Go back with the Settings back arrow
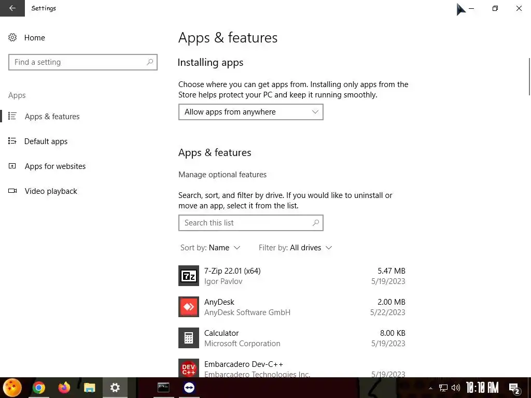 pyautogui.click(x=12, y=8)
